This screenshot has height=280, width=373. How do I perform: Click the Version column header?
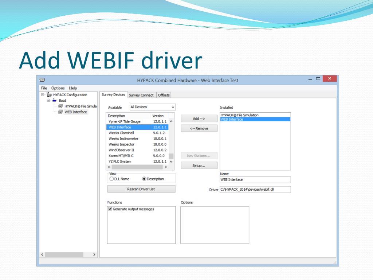[160, 116]
